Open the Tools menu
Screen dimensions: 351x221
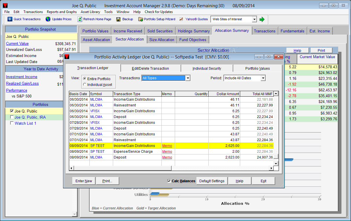point(109,12)
